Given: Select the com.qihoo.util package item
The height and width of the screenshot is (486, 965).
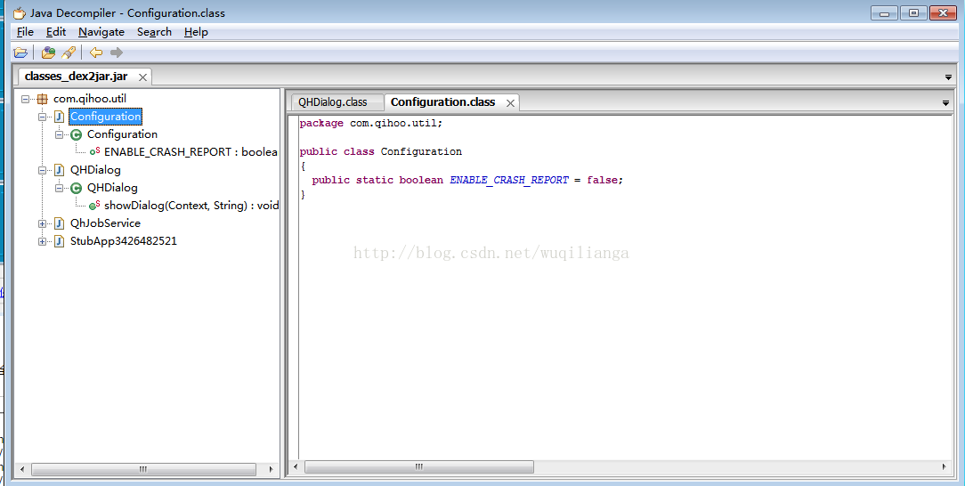Looking at the screenshot, I should 90,99.
